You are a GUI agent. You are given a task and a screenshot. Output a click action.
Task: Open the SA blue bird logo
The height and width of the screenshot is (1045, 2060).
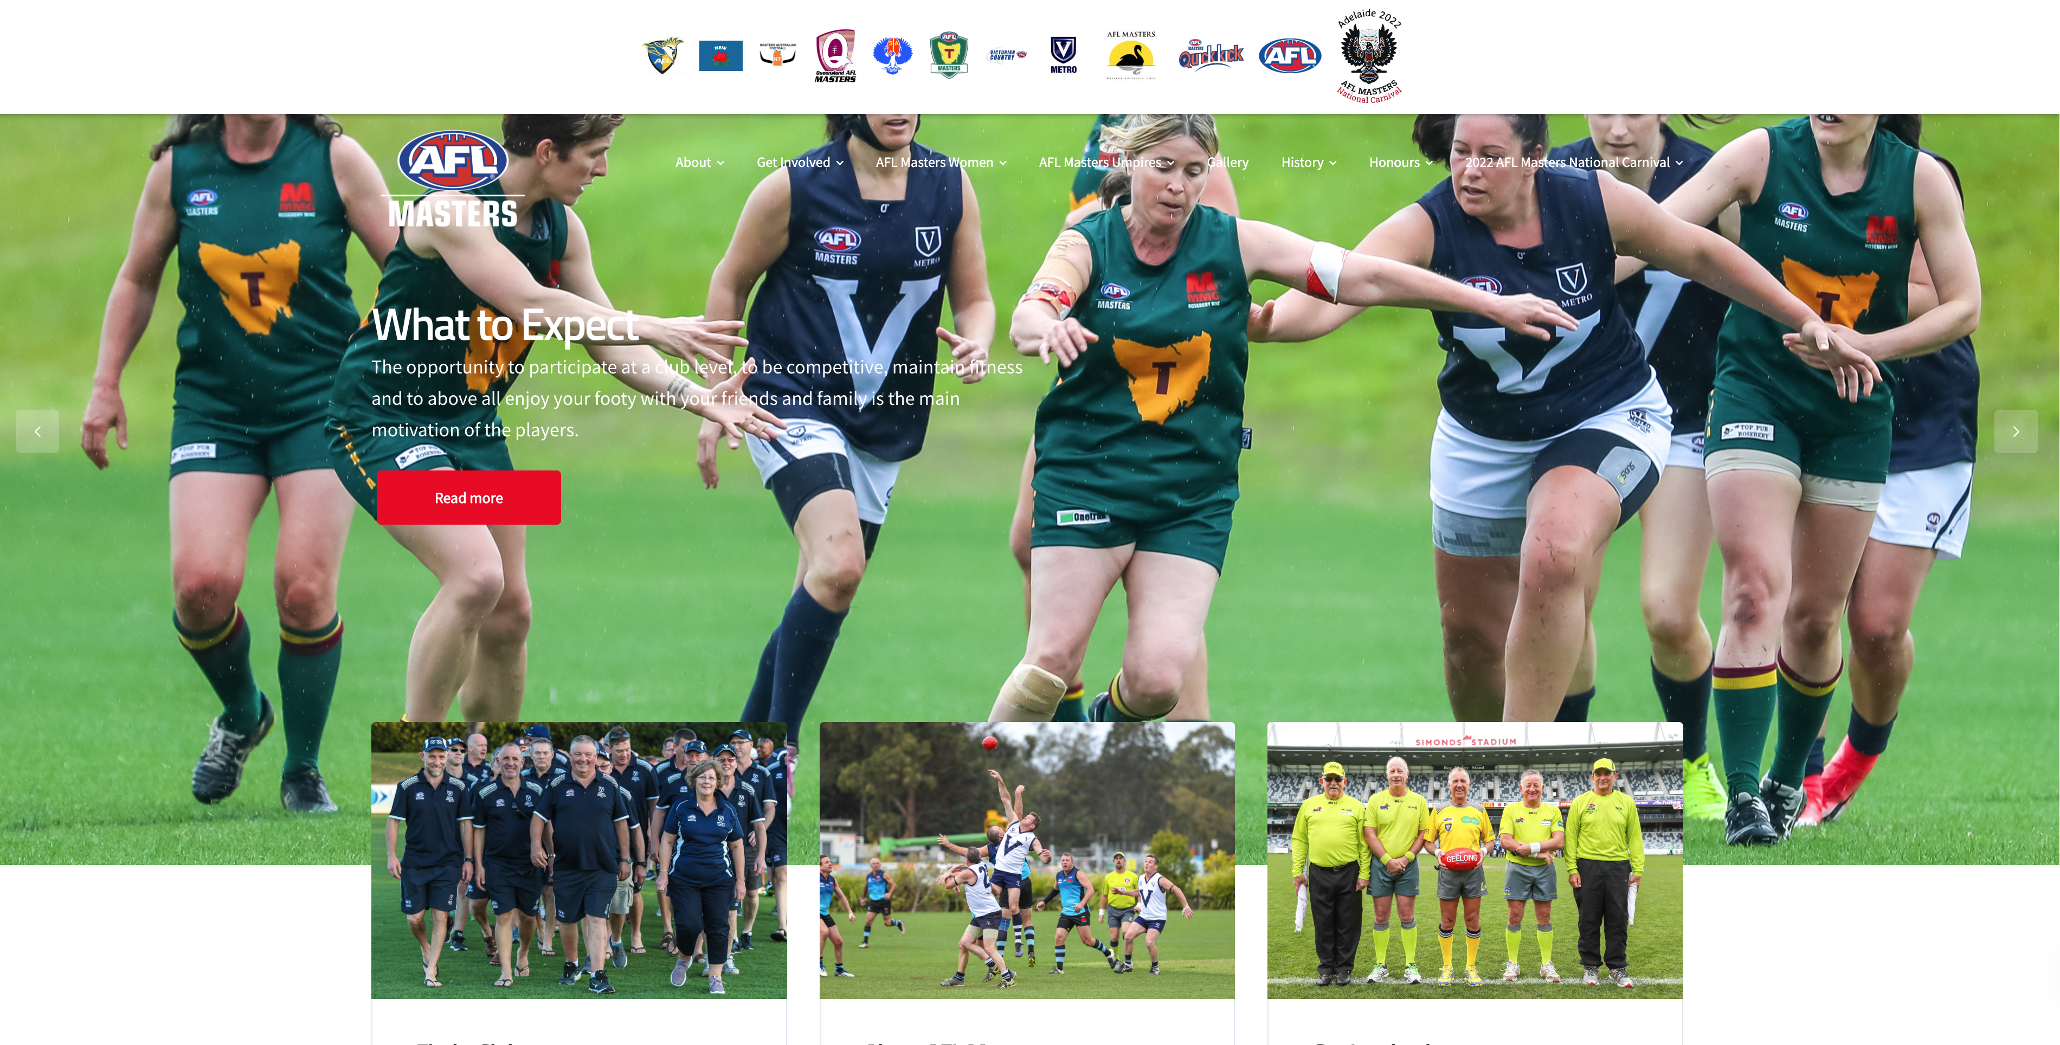coord(892,56)
